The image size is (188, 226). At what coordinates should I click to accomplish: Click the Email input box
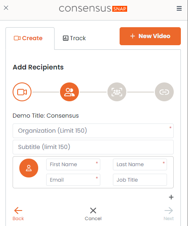(x=73, y=180)
